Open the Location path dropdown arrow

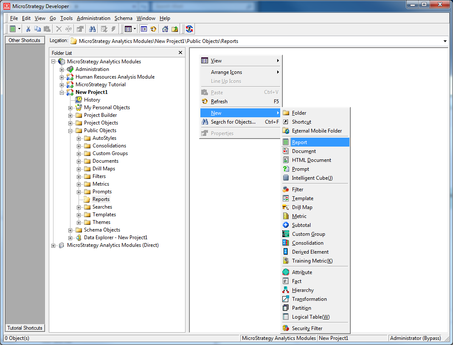coord(445,41)
